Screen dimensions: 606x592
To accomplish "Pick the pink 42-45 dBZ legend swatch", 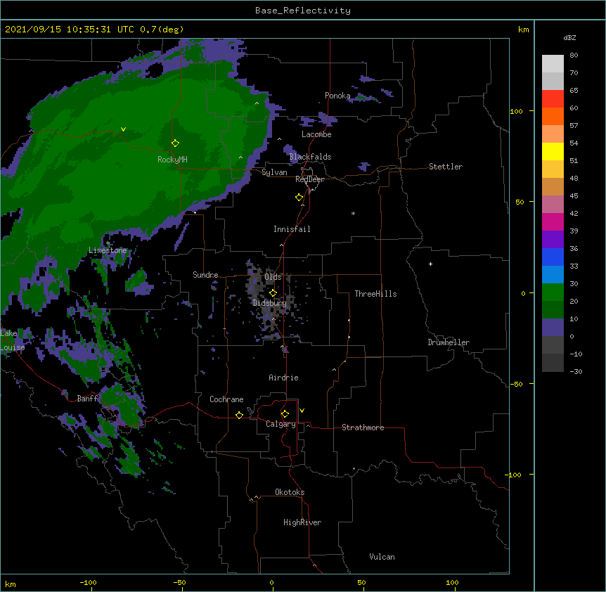I will 553,204.
